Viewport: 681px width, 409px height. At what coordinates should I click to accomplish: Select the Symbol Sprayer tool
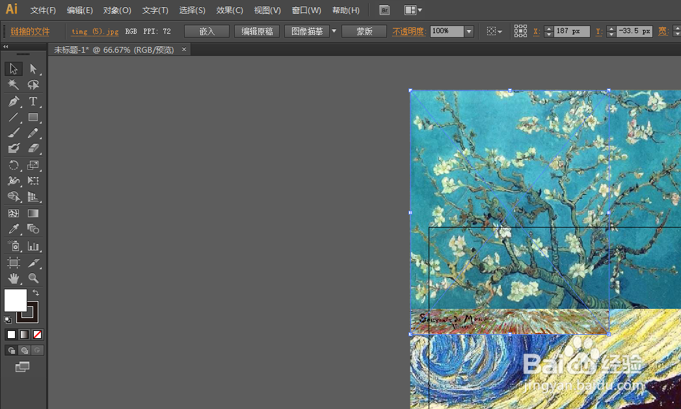click(x=14, y=246)
